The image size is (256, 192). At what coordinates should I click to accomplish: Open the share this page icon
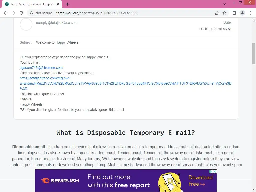point(216,13)
